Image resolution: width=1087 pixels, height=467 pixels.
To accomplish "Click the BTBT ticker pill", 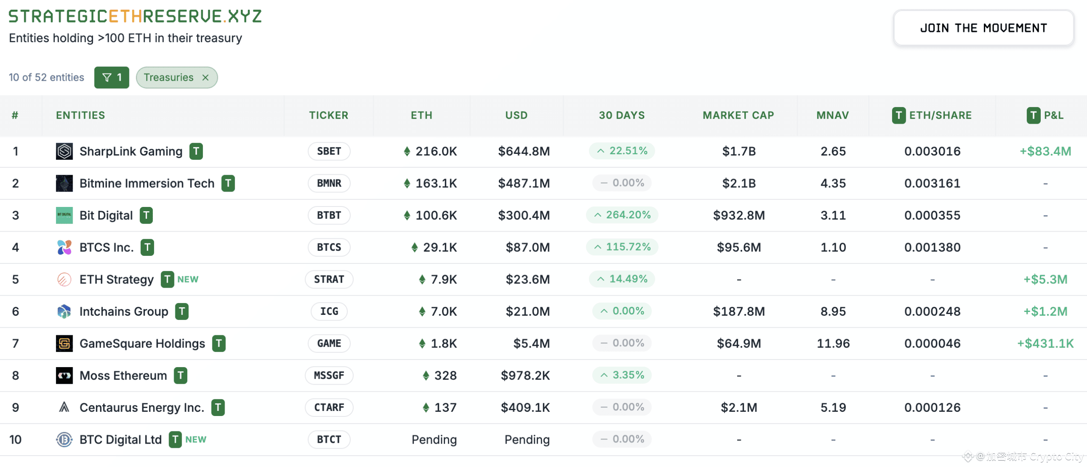I will pyautogui.click(x=329, y=215).
